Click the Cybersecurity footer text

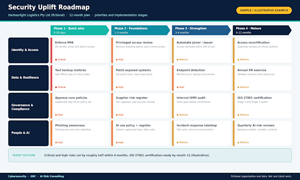(x=17, y=176)
